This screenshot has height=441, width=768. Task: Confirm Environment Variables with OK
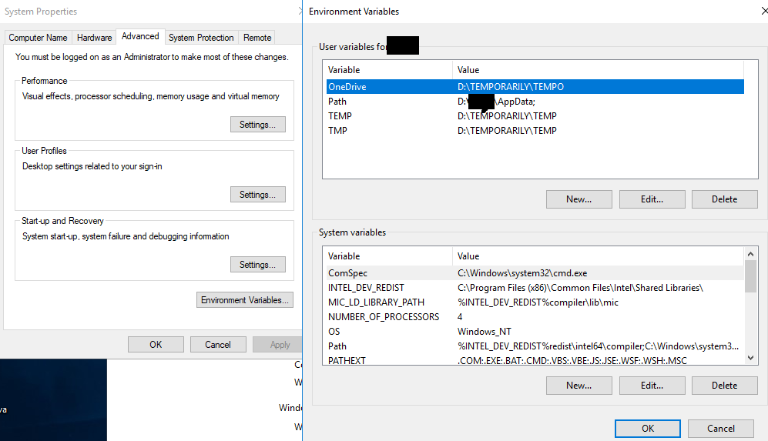point(647,429)
